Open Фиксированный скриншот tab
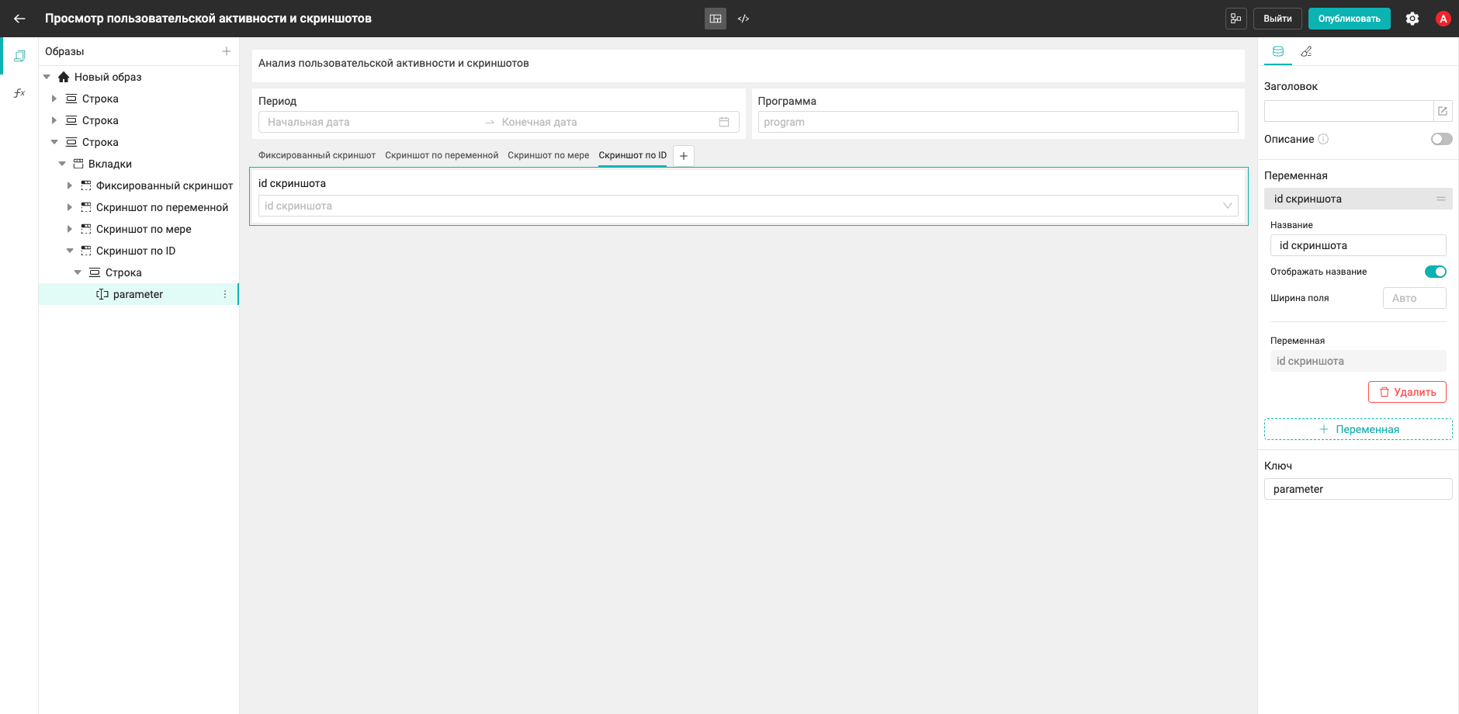The image size is (1459, 714). coord(317,155)
